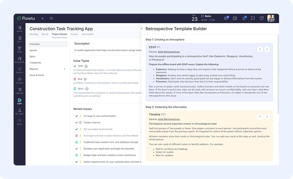Open the Calendar sidebar icon
293x179 pixels.
(x=19, y=91)
